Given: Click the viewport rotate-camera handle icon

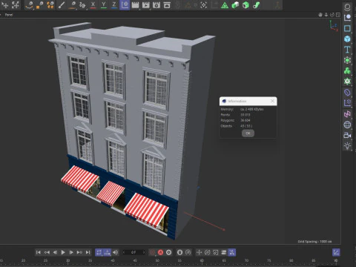Looking at the screenshot, I should click(x=332, y=15).
